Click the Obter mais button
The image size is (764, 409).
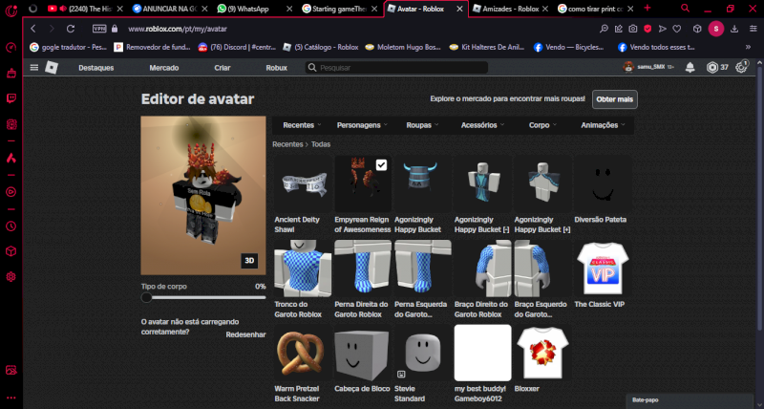[614, 99]
